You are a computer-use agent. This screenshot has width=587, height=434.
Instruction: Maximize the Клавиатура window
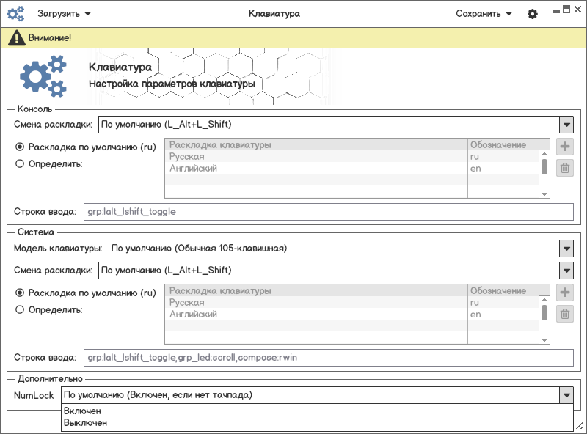coord(566,10)
